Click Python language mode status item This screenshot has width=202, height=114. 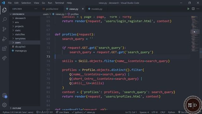pyautogui.click(x=171, y=112)
